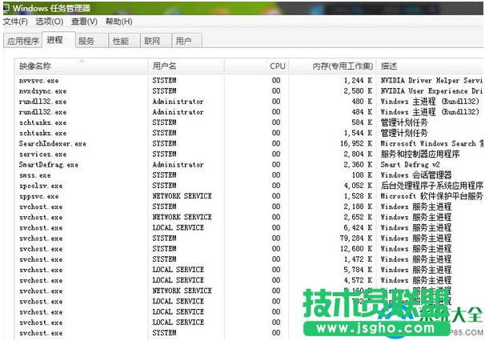Go to the 联网 tab
This screenshot has height=341, width=485.
click(x=152, y=41)
